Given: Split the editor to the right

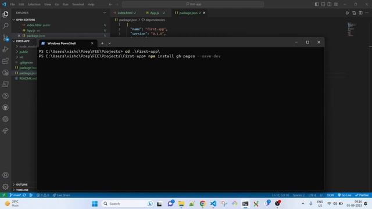Looking at the screenshot, I should click(360, 13).
